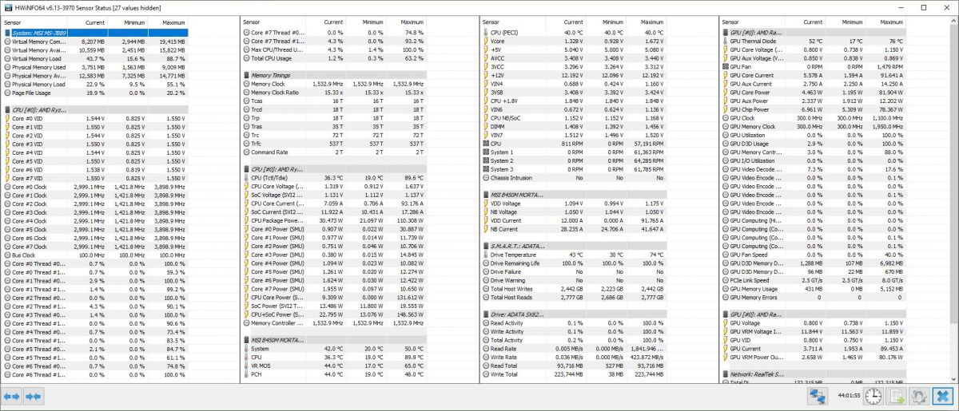Select the Command Rate row
Viewport: 959px width, 411px height.
click(335, 152)
